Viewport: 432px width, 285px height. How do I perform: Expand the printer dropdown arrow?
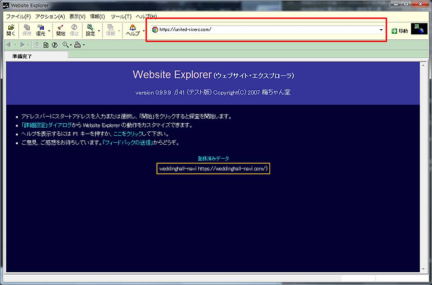click(84, 45)
